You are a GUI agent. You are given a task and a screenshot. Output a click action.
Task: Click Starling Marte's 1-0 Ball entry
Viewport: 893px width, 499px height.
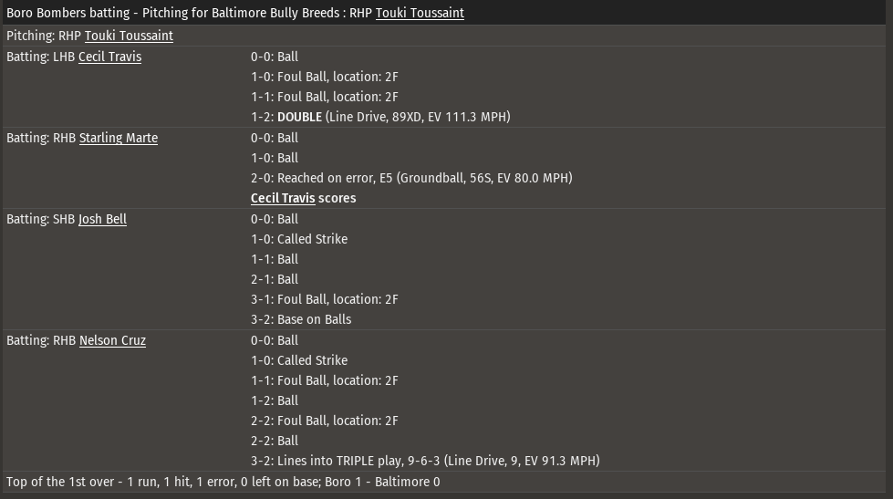coord(275,158)
